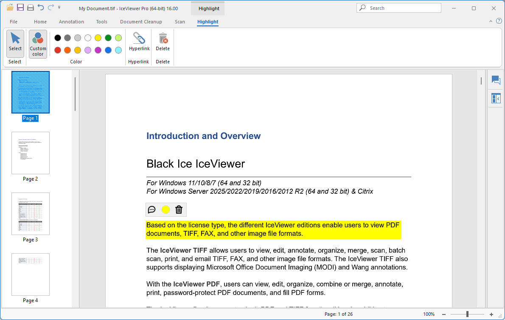The width and height of the screenshot is (505, 320).
Task: Click the zoom in plus button
Action: click(x=491, y=314)
